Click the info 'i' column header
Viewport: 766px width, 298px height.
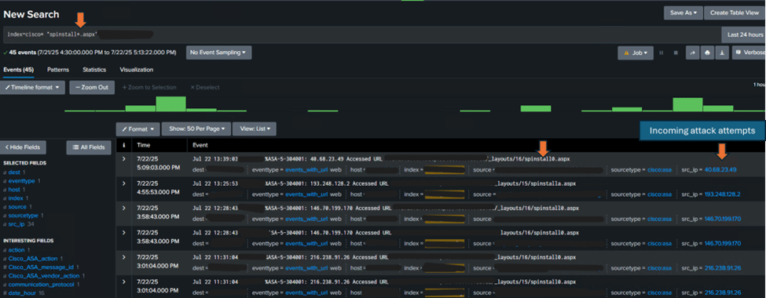coord(124,145)
